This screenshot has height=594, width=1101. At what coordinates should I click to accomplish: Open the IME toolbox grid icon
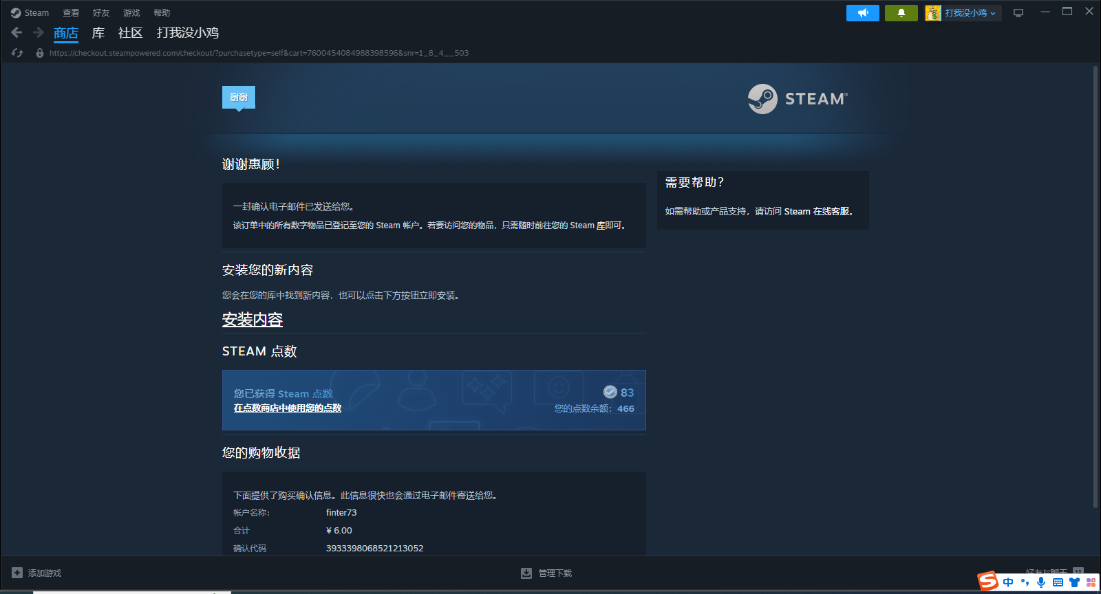1091,582
